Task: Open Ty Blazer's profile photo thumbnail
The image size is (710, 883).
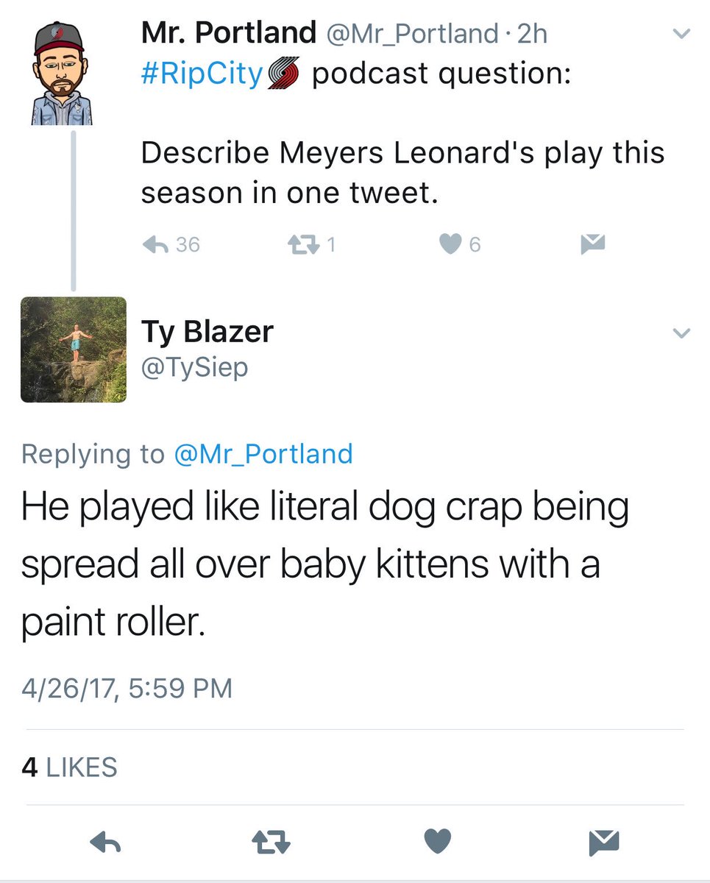Action: [x=74, y=350]
